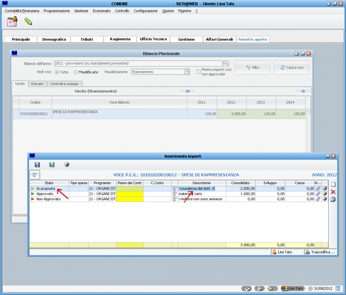Click the red X delete row icon
The height and width of the screenshot is (295, 346).
[x=333, y=192]
